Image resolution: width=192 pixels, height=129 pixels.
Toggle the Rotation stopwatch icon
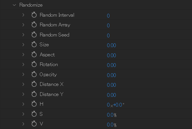click(x=34, y=65)
